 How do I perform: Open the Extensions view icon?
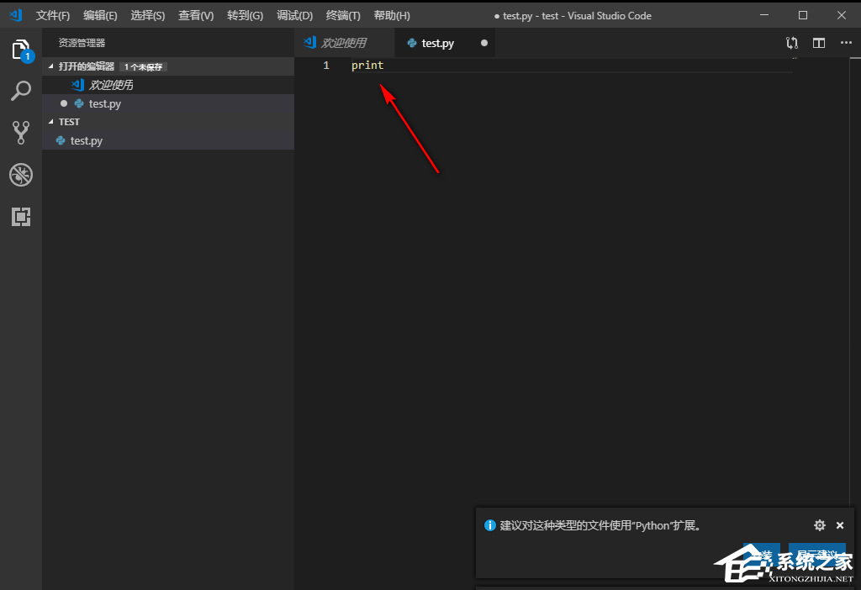pos(21,217)
